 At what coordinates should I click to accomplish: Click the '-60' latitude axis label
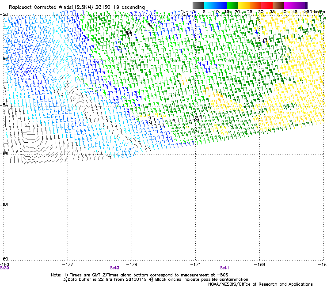tap(4, 259)
